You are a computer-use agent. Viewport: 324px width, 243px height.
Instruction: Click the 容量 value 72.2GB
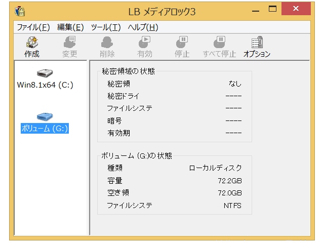tap(230, 181)
